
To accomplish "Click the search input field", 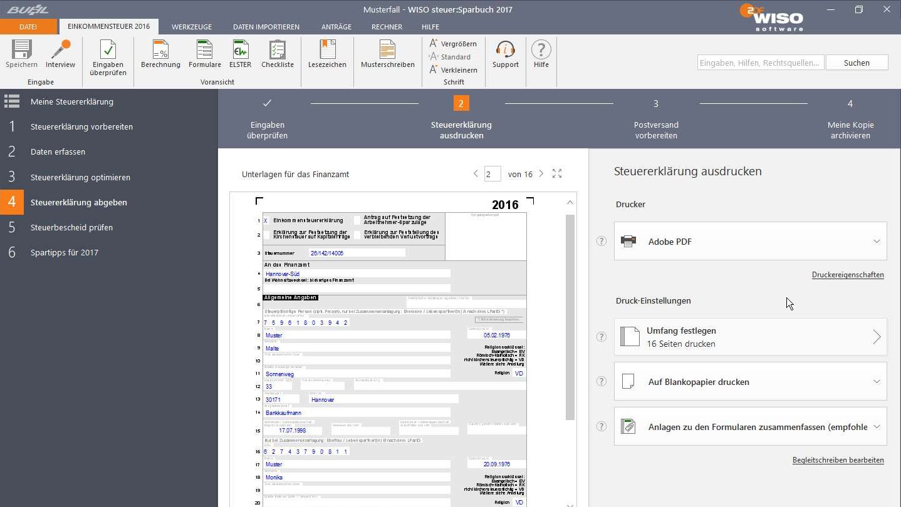I will (x=761, y=63).
